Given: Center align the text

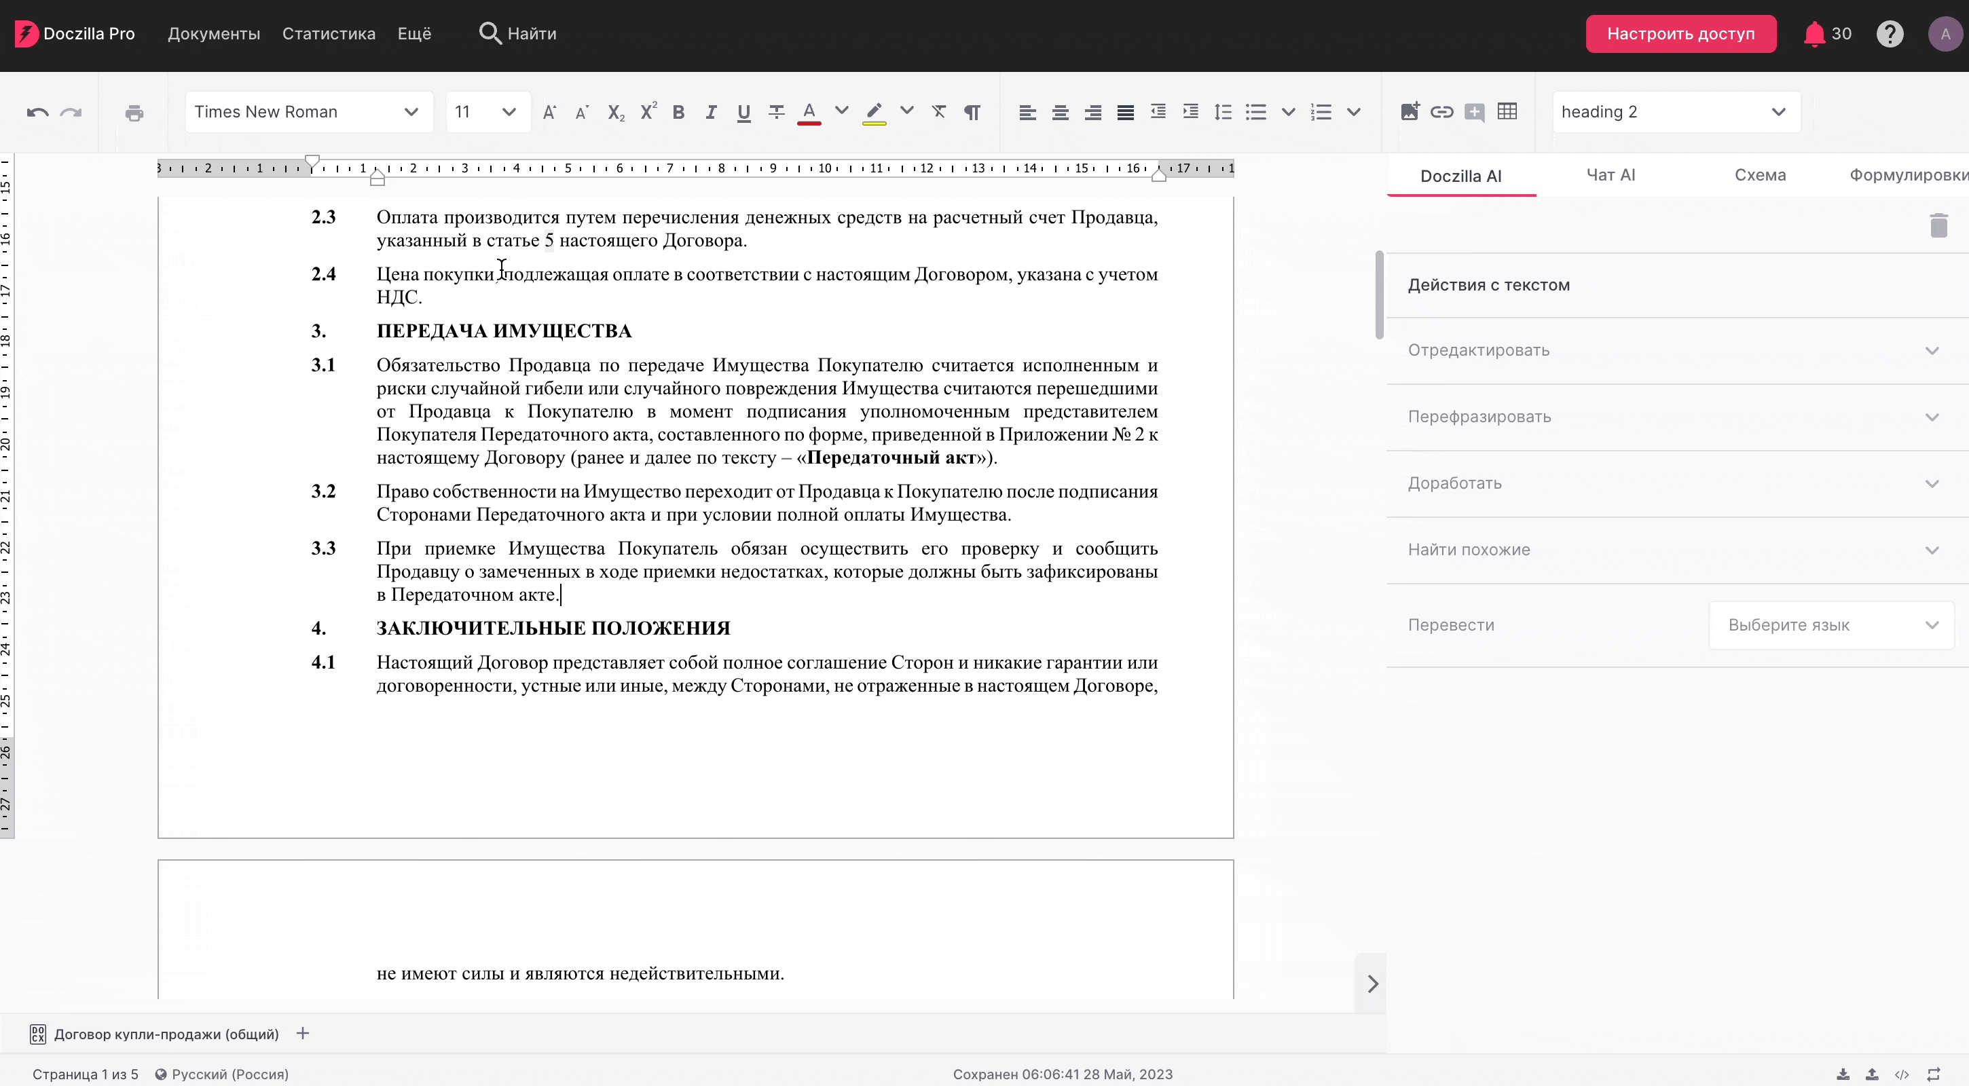Looking at the screenshot, I should pyautogui.click(x=1060, y=113).
